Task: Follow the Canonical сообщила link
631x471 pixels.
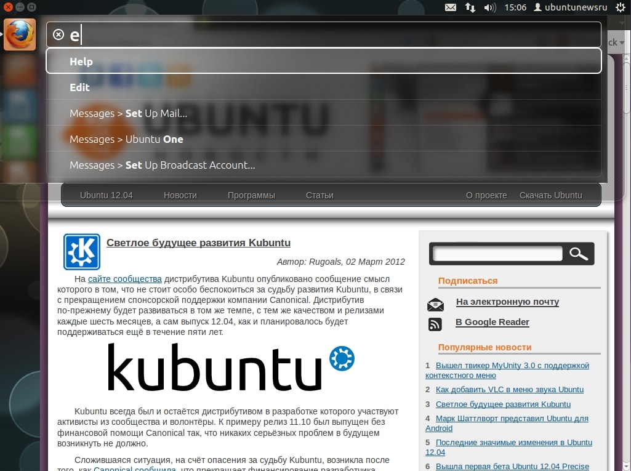Action: tap(135, 469)
